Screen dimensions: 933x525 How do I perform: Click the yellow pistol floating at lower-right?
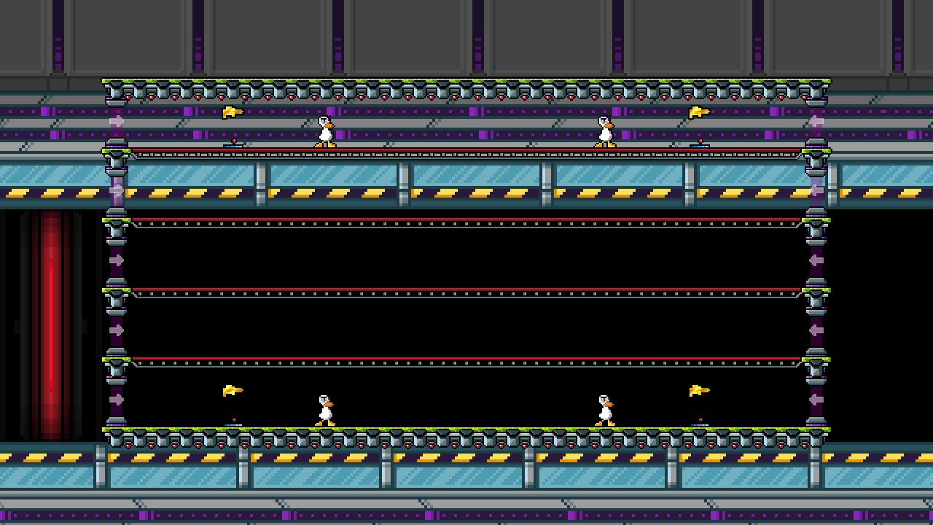[x=699, y=390]
